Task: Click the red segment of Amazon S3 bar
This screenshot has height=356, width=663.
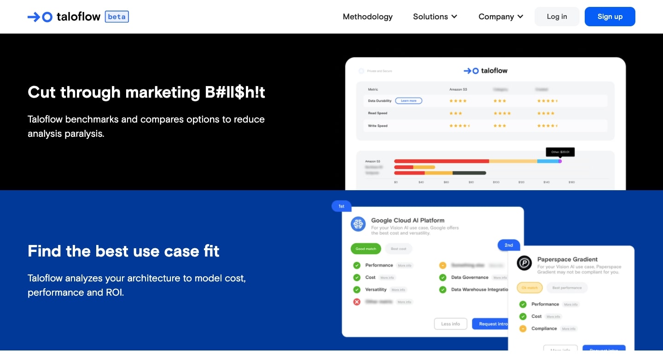Action: [x=442, y=161]
